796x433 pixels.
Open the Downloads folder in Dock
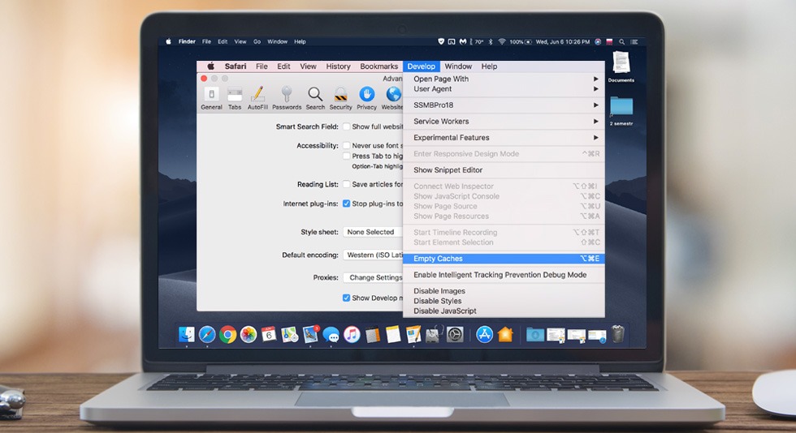[535, 335]
